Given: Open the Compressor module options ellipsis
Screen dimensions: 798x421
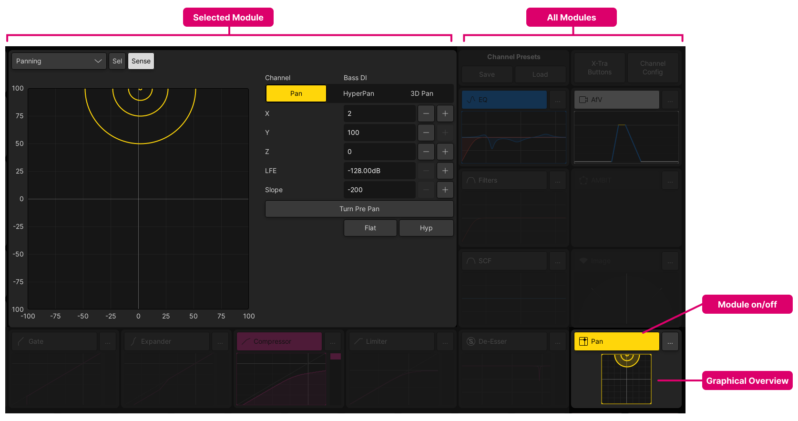Looking at the screenshot, I should [332, 342].
